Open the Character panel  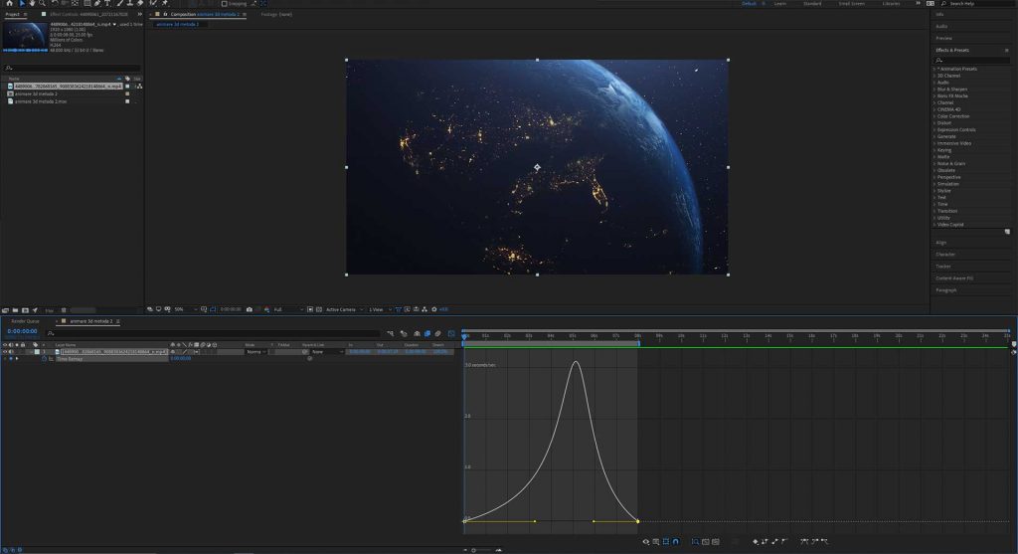pyautogui.click(x=945, y=255)
